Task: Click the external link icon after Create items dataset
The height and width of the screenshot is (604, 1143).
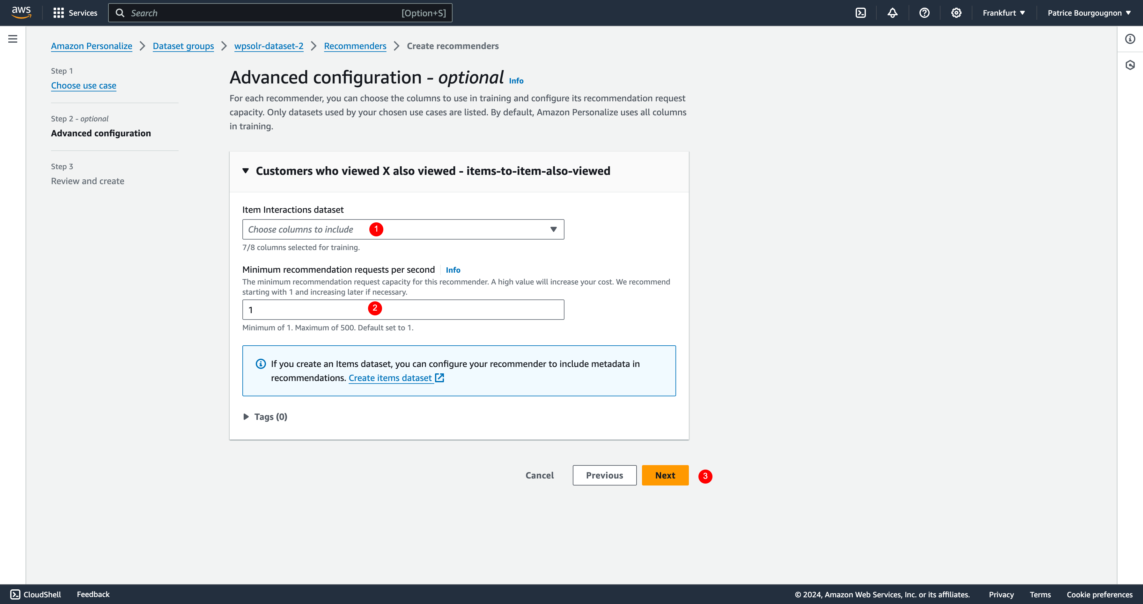Action: [439, 378]
